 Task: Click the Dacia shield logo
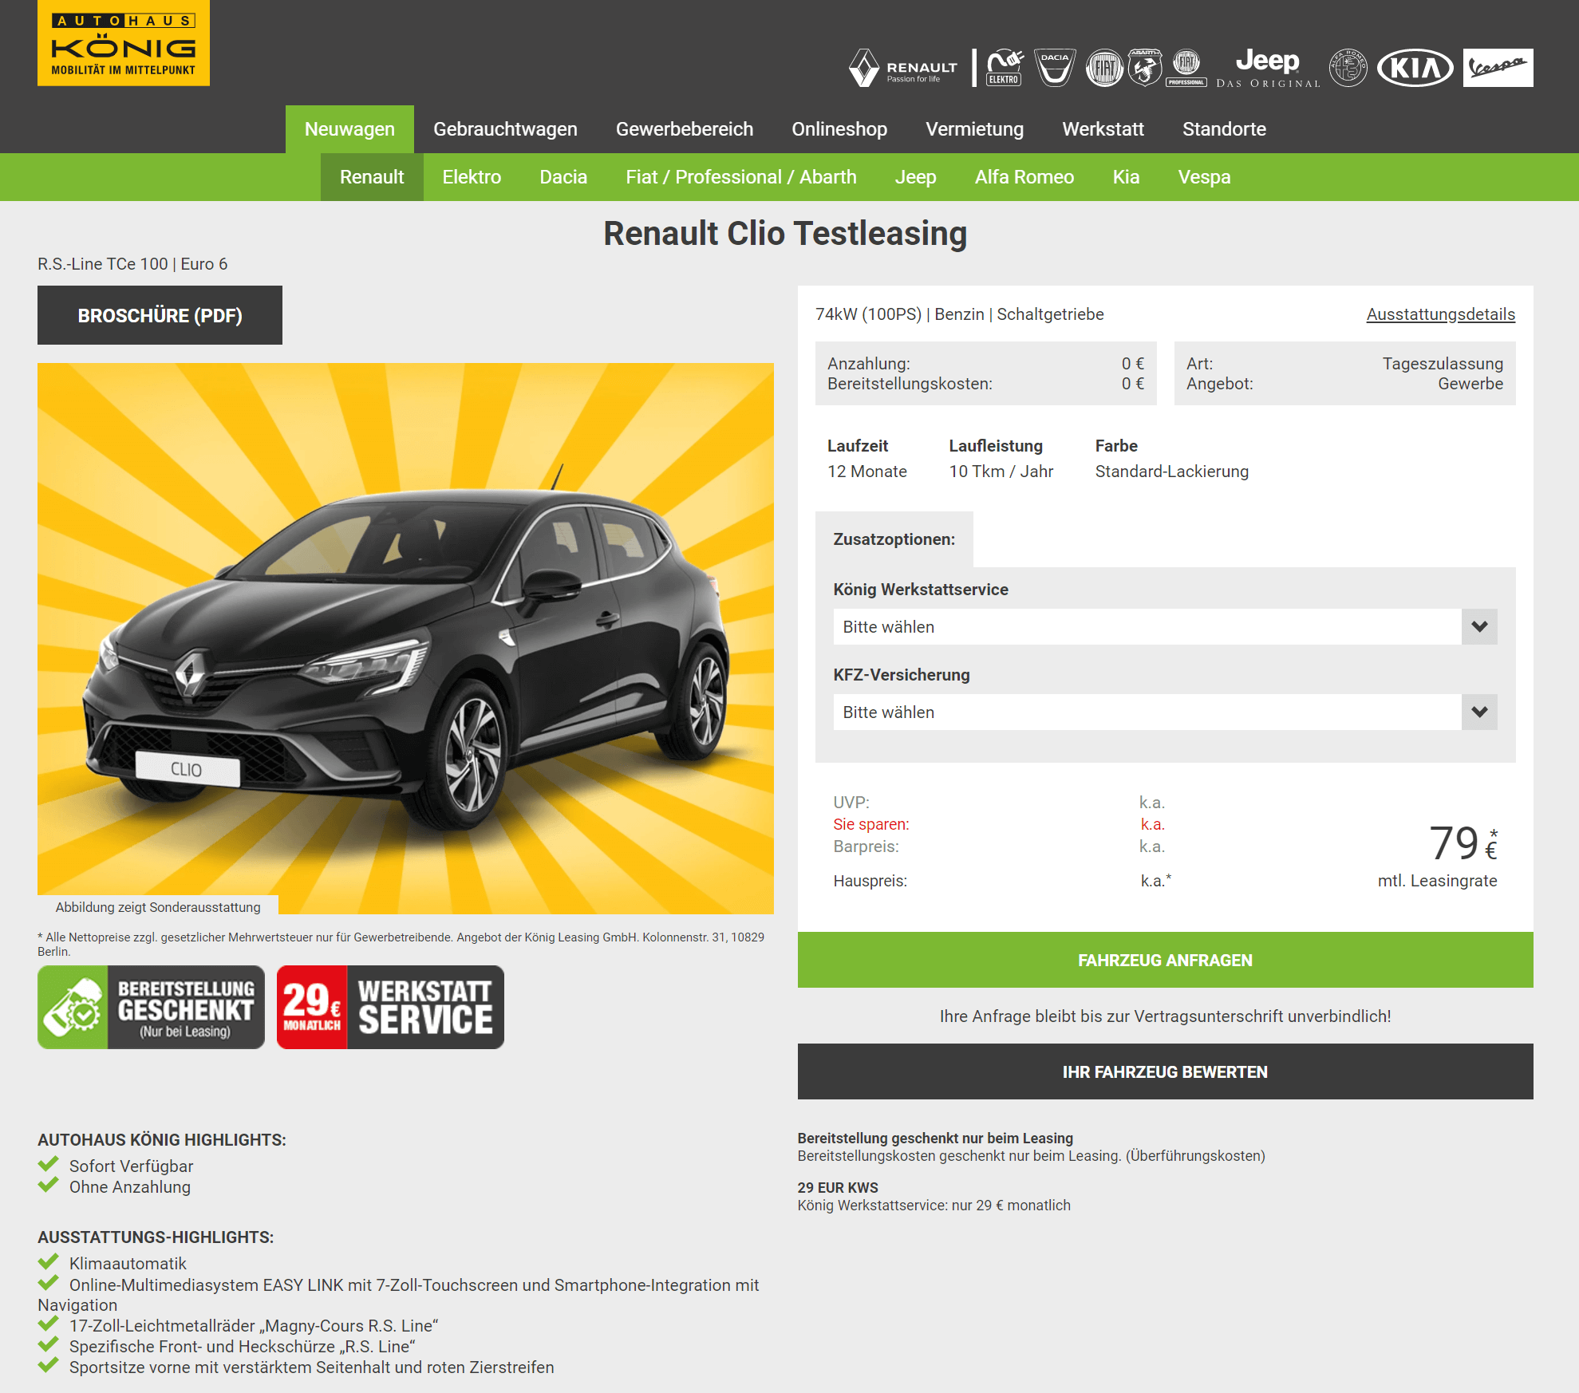pyautogui.click(x=1055, y=68)
